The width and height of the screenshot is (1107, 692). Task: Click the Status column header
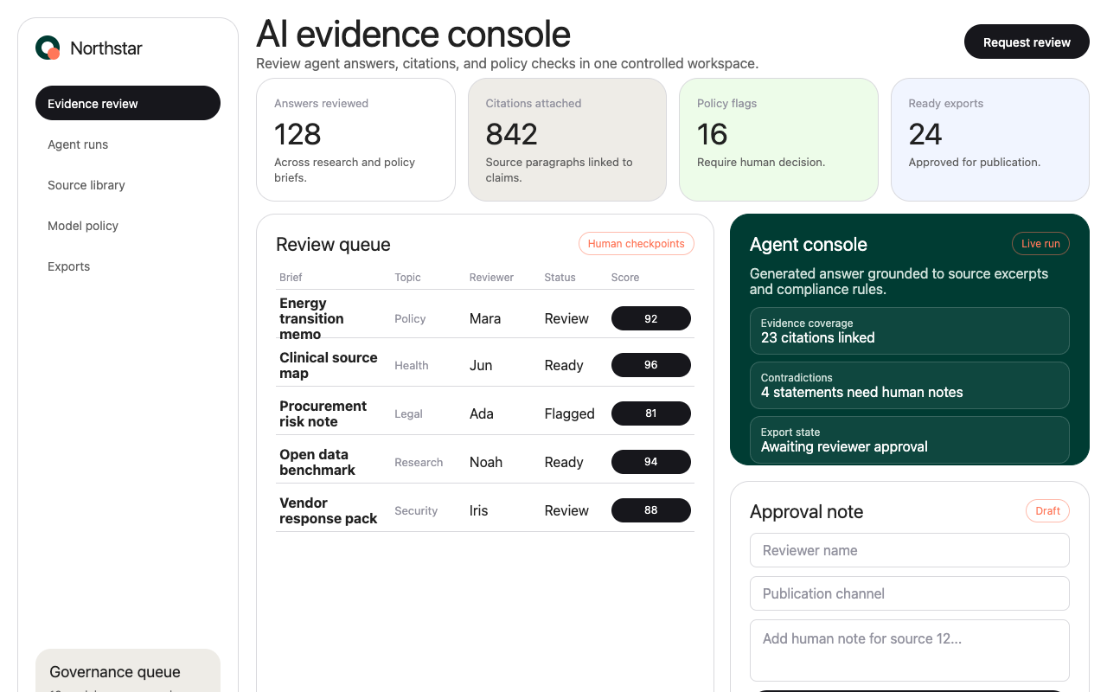(x=560, y=278)
